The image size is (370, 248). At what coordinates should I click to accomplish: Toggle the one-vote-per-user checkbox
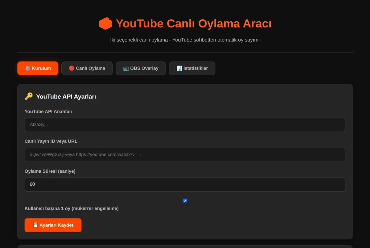click(x=185, y=201)
